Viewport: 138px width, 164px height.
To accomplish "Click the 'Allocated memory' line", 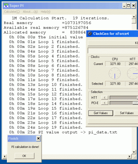I will click(x=45, y=32).
